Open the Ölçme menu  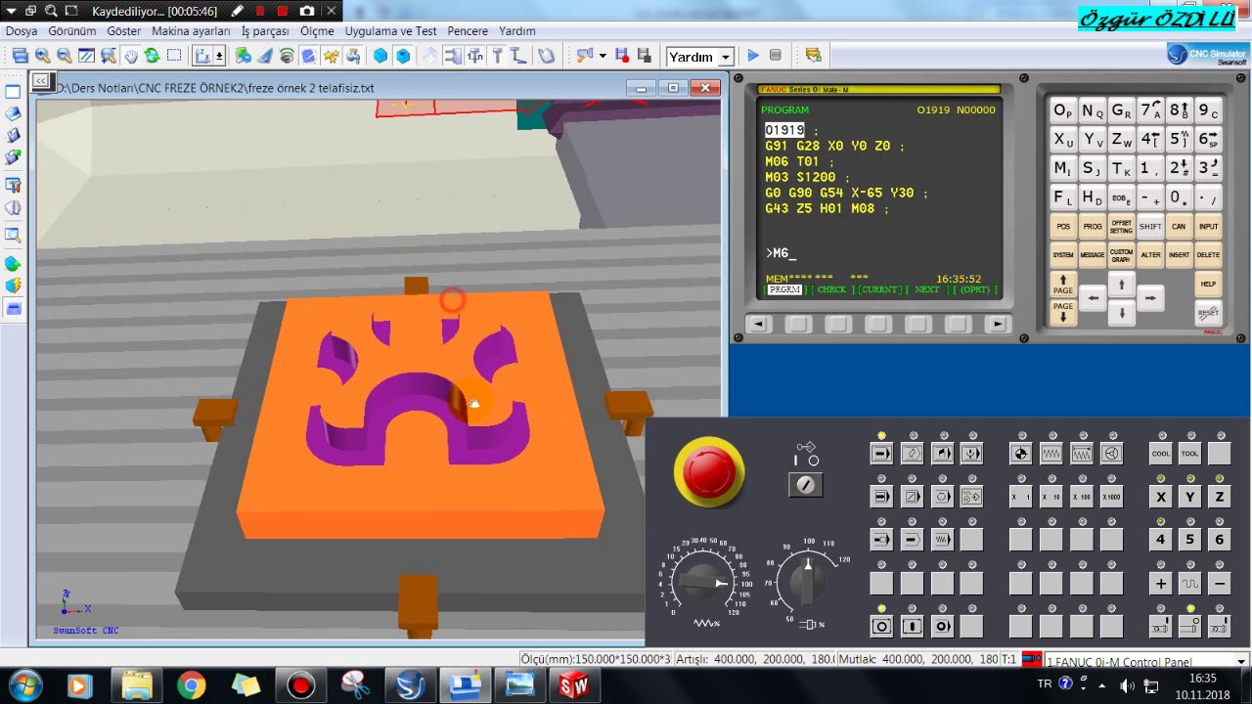click(317, 31)
